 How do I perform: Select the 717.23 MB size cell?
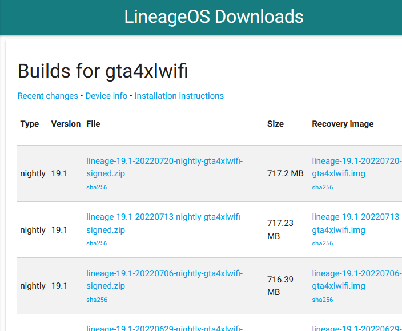coord(280,229)
